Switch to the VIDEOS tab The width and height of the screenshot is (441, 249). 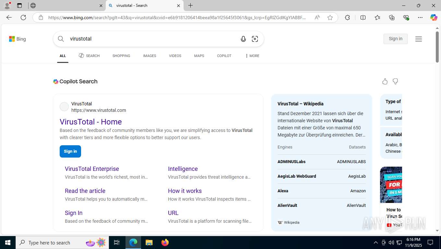pyautogui.click(x=175, y=56)
